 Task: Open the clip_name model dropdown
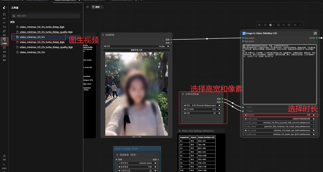pos(279,127)
